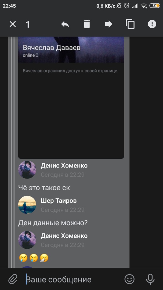The width and height of the screenshot is (163, 290).
Task: Open Шер Таиров profile name
Action: [59, 201]
